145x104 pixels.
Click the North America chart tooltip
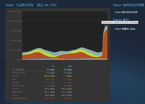coord(120,22)
